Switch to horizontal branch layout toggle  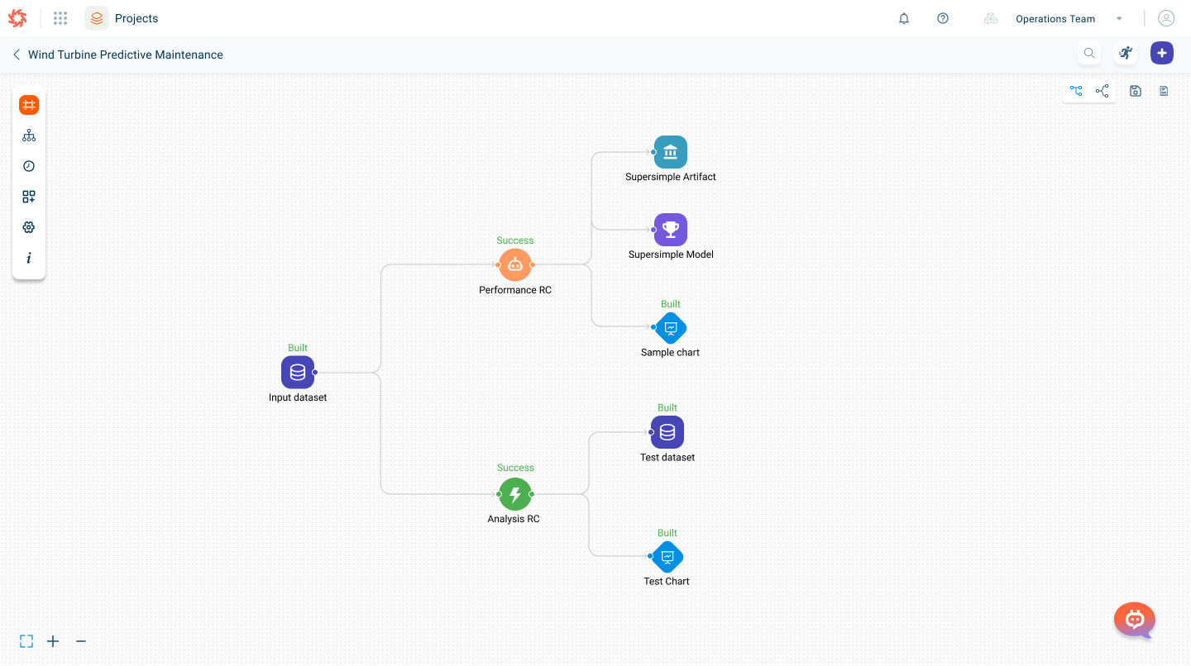pyautogui.click(x=1102, y=91)
